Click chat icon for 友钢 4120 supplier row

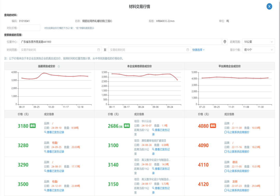(x=226, y=191)
